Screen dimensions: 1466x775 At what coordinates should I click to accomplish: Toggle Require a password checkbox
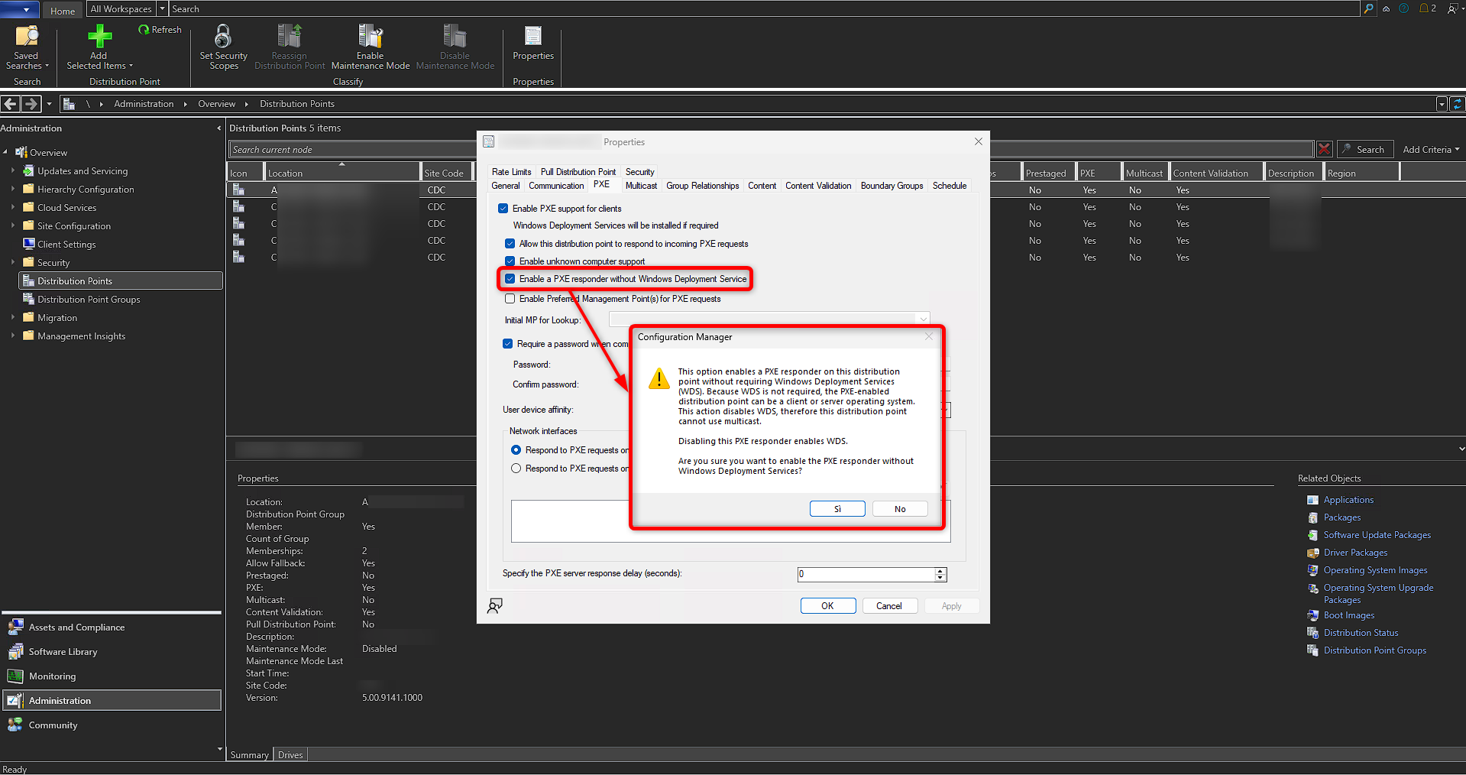[507, 344]
